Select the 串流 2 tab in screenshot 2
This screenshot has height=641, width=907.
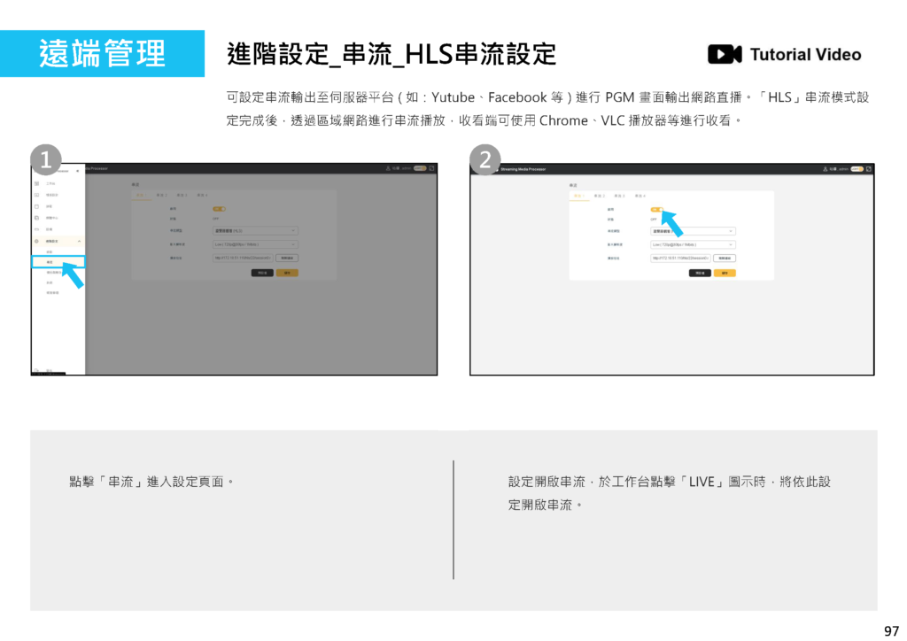pos(599,195)
